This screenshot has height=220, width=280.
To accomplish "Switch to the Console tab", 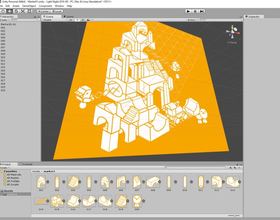I will point(26,164).
